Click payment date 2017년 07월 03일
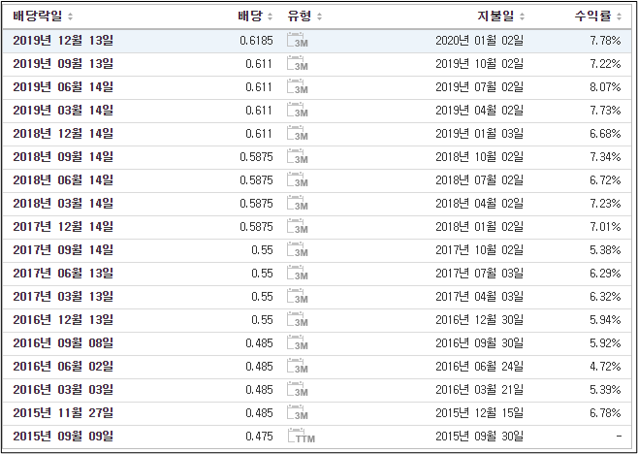The image size is (638, 454). 479,273
